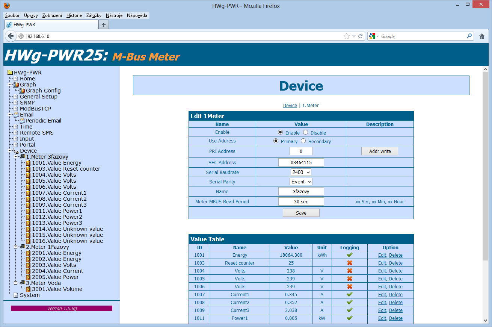Click the 1011.Value Power1 sensor icon

(28, 211)
